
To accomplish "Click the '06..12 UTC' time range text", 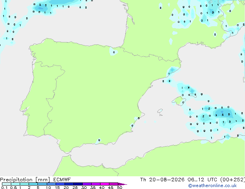I will coord(202,180).
